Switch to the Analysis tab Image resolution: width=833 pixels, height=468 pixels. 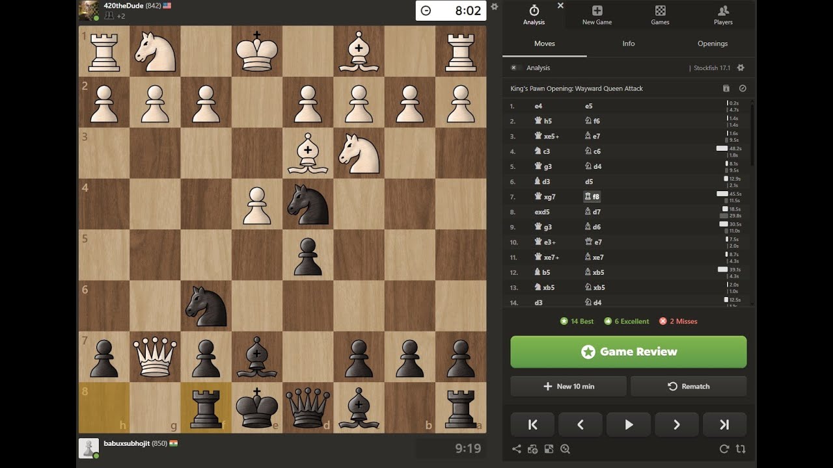(534, 15)
